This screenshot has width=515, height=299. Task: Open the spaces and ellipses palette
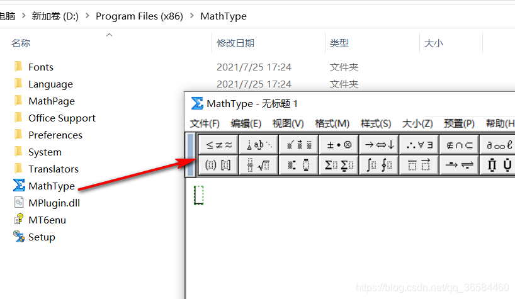259,145
